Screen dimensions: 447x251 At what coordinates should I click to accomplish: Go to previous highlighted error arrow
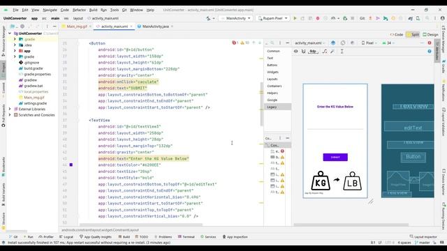pyautogui.click(x=254, y=43)
